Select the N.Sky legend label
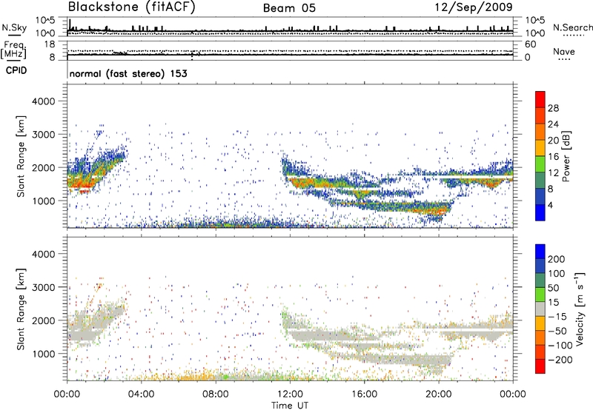This screenshot has height=410, width=593. click(x=14, y=27)
